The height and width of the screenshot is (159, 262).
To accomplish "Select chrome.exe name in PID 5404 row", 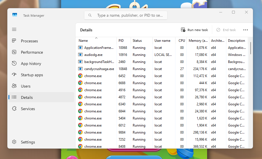I will 93,118.
